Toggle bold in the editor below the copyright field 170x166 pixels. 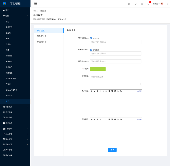[x=92, y=91]
